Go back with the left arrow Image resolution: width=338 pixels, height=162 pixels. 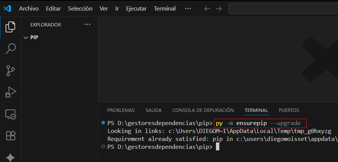click(x=206, y=8)
